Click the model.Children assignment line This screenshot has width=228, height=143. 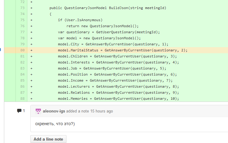click(x=117, y=56)
